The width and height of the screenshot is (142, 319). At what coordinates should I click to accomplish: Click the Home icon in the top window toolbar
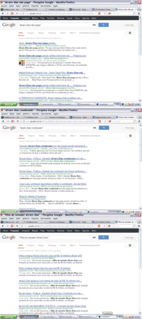[139, 13]
